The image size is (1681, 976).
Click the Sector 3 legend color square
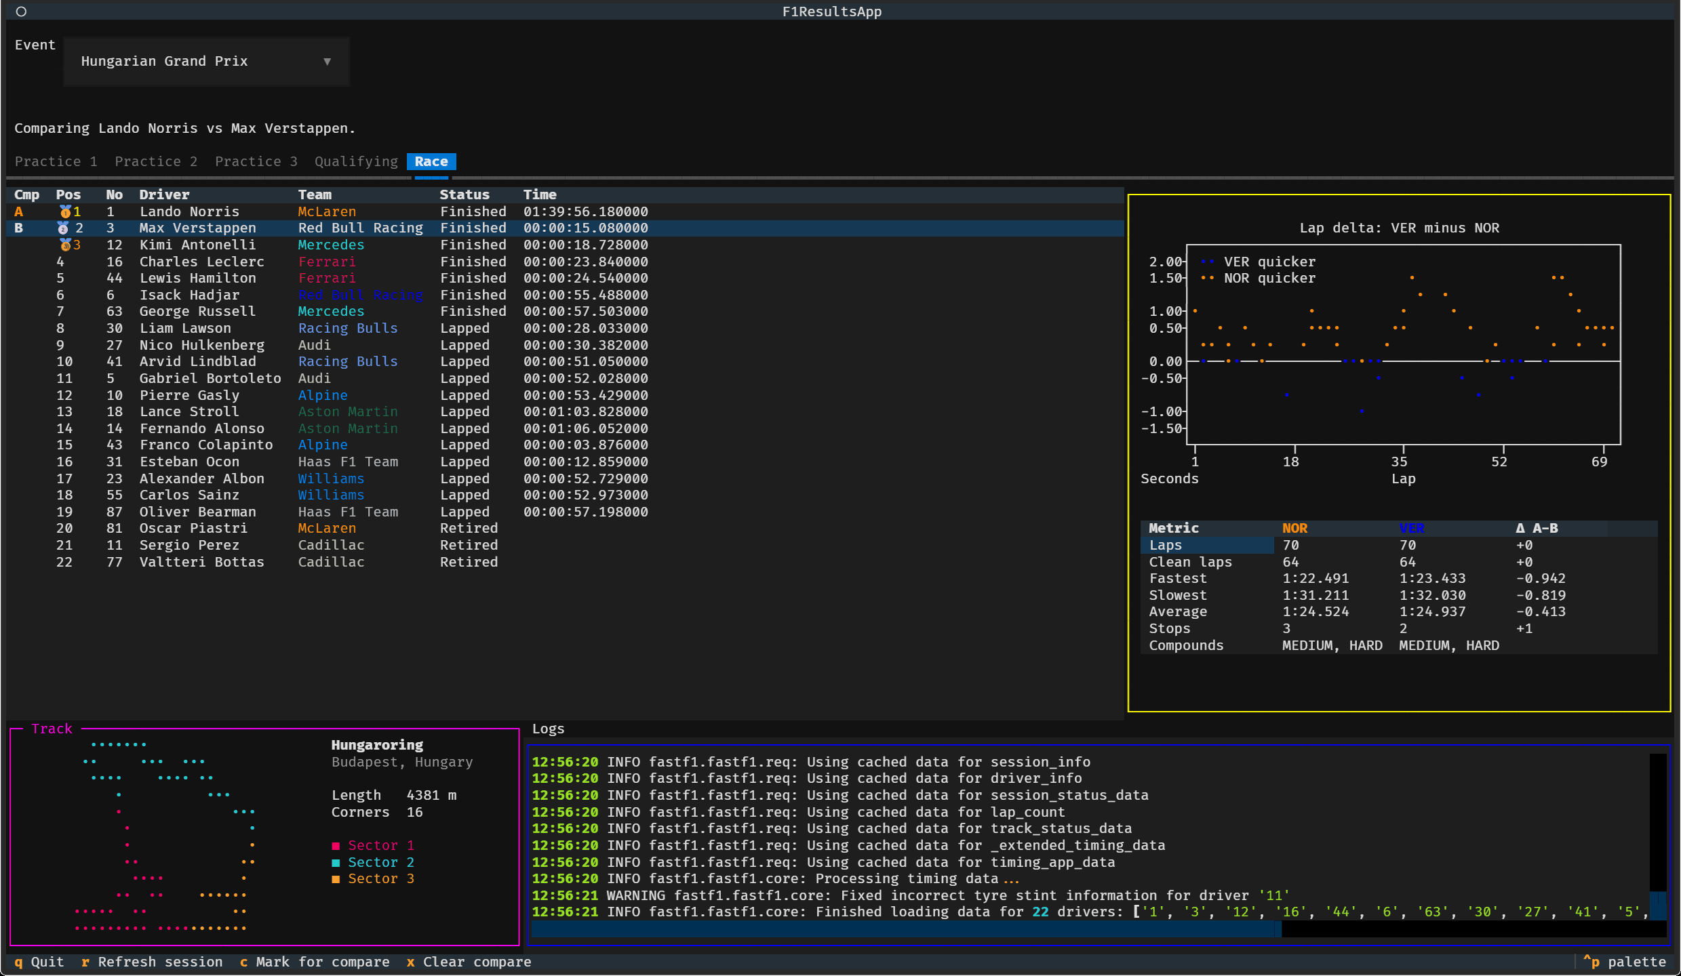point(336,879)
